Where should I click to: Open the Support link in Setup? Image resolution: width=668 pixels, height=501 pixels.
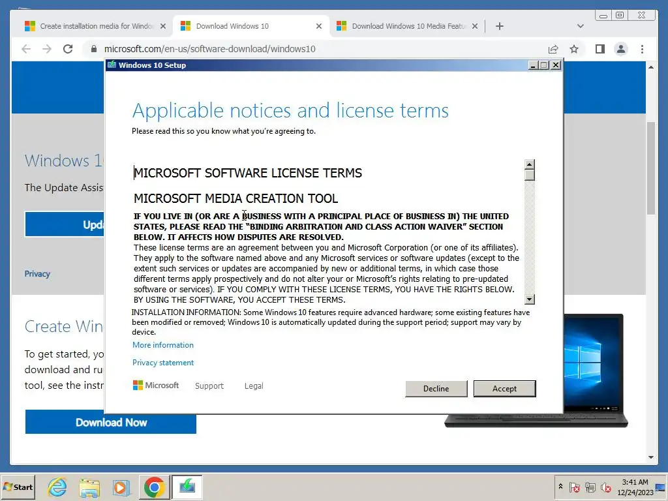pos(209,386)
